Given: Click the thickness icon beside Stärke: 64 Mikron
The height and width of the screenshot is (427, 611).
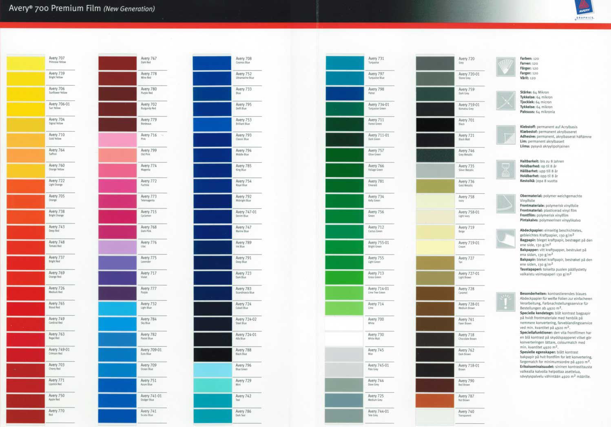Looking at the screenshot, I should 506,100.
